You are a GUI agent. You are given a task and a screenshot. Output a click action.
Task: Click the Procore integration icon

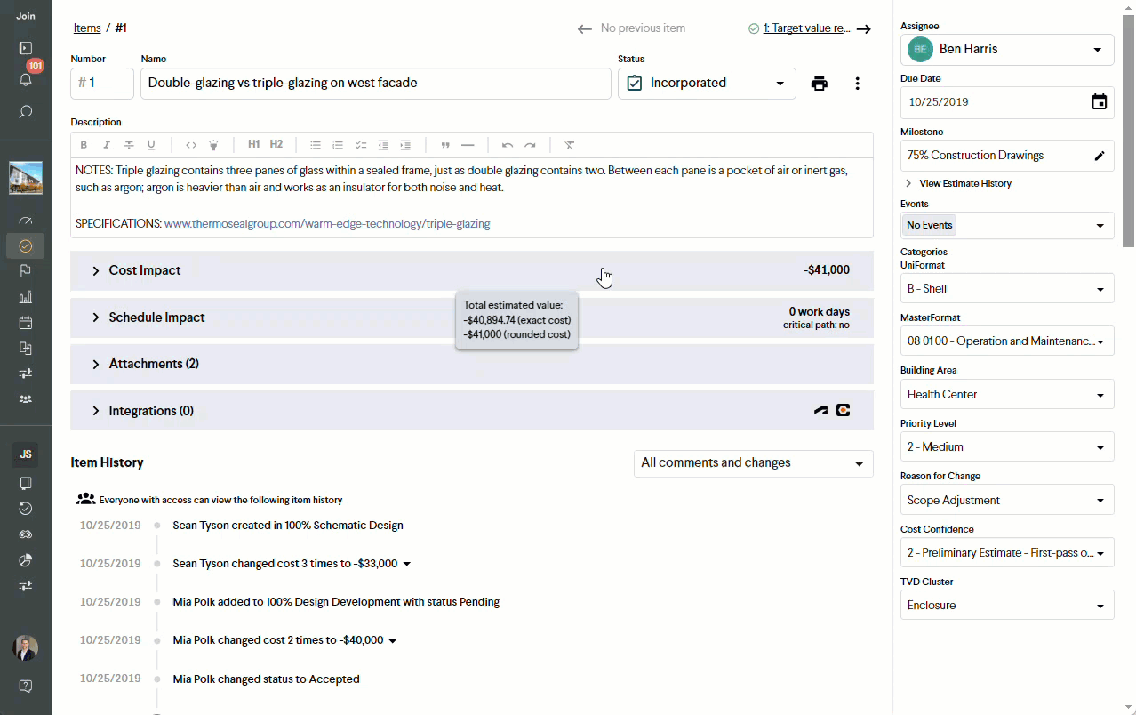coord(843,410)
